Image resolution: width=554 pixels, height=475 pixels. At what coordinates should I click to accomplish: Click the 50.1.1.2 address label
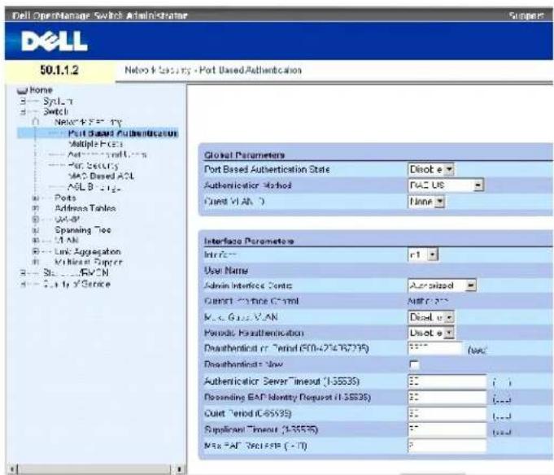59,70
